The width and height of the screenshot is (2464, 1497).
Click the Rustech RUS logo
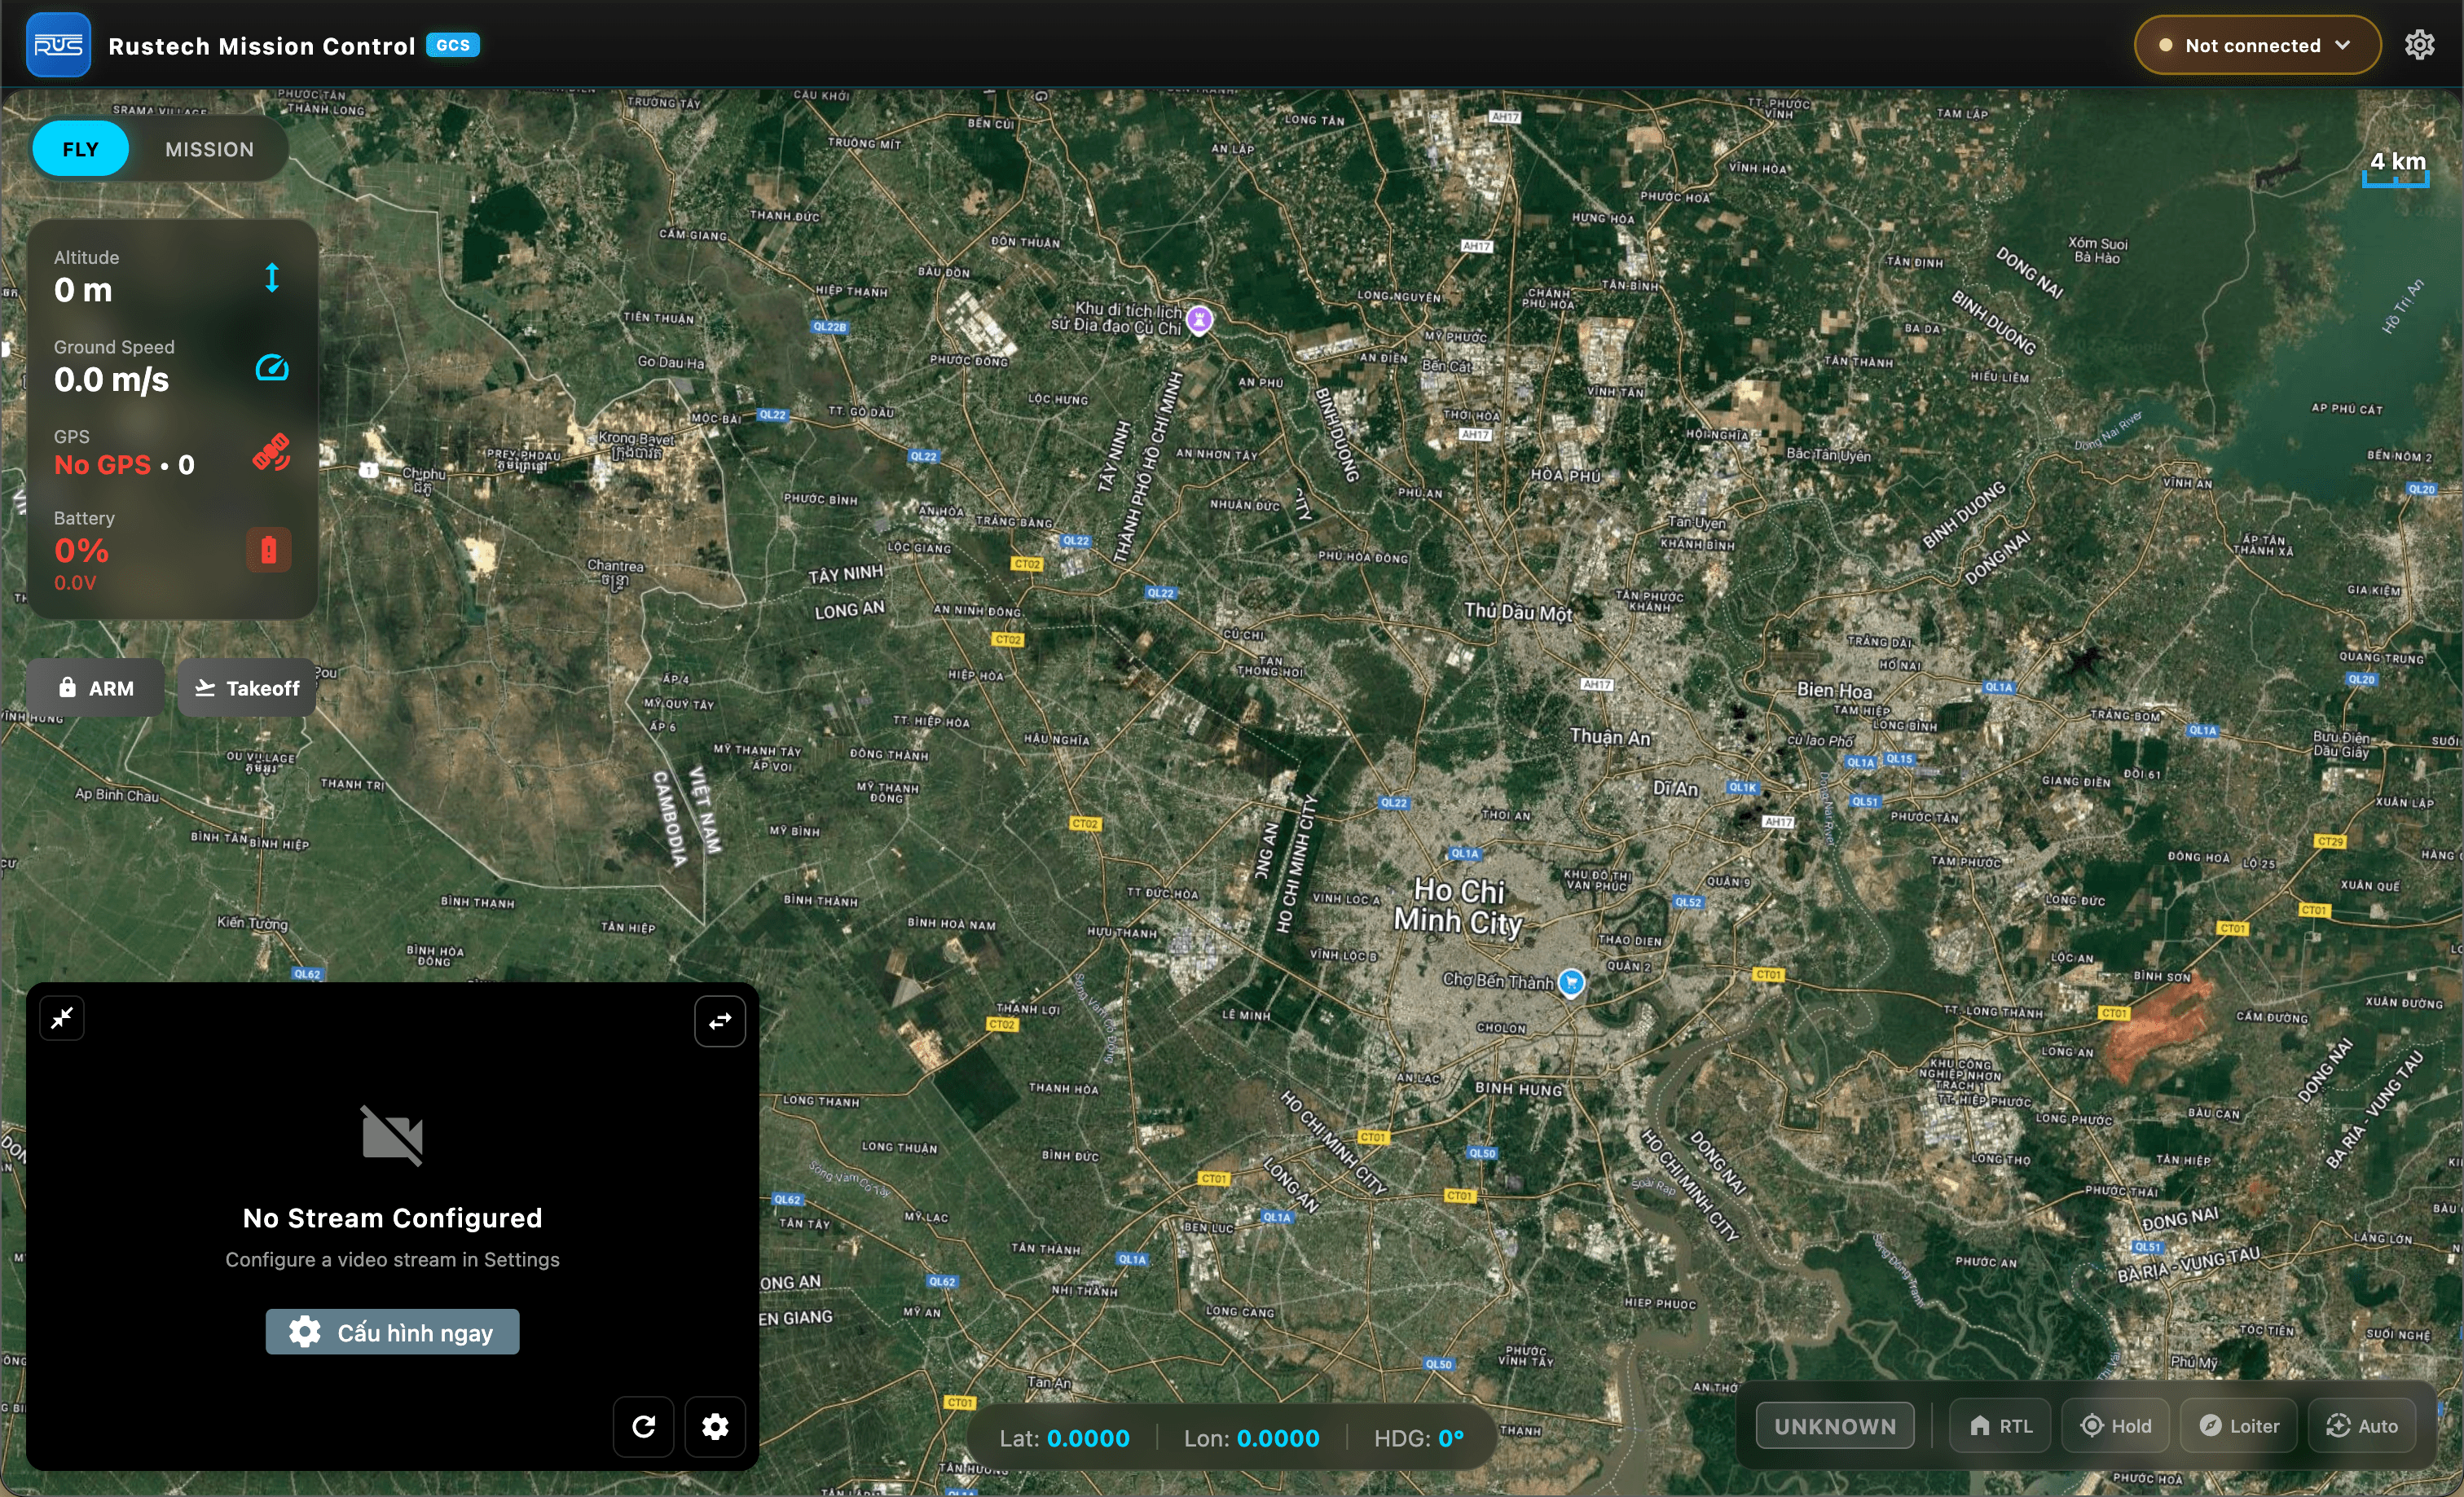58,45
